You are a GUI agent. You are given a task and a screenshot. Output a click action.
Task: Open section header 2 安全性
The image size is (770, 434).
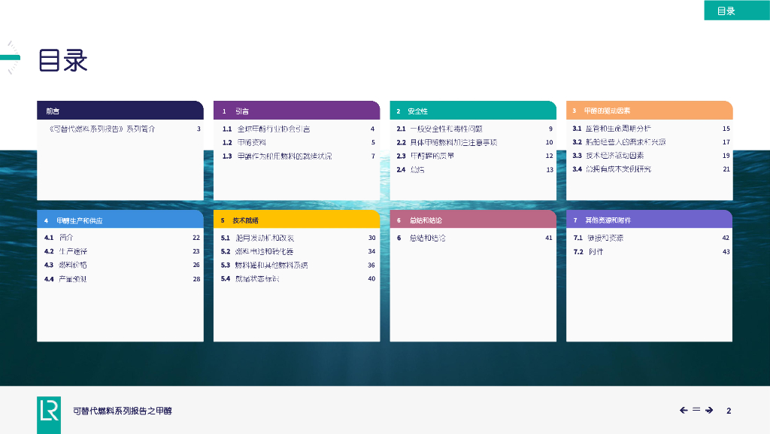[x=473, y=111]
